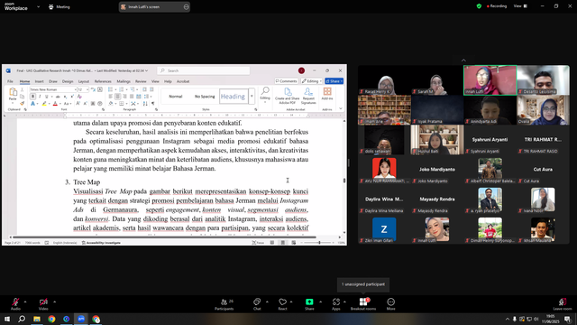
Task: Open audio options arrow beside Audio
Action: pyautogui.click(x=25, y=302)
